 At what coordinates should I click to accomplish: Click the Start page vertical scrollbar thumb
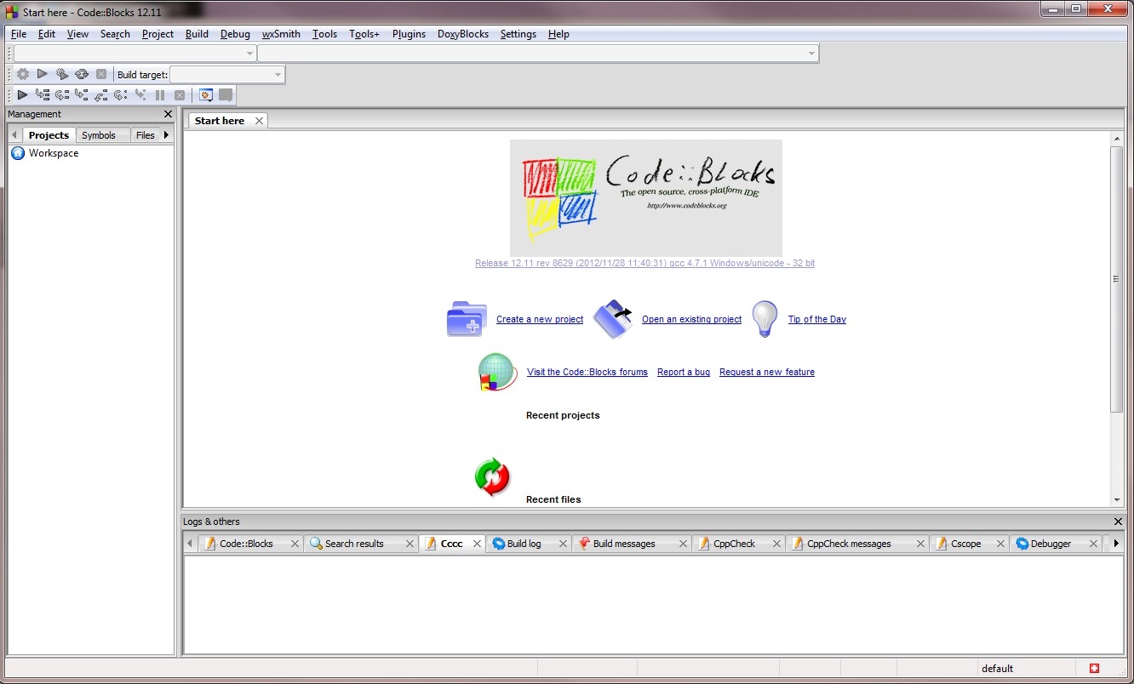(1116, 279)
